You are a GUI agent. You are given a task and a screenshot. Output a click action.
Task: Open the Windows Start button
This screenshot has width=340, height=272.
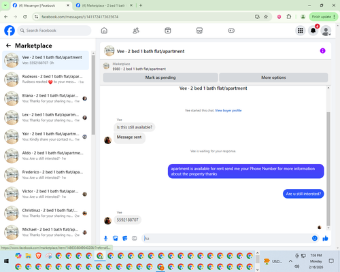point(6,261)
